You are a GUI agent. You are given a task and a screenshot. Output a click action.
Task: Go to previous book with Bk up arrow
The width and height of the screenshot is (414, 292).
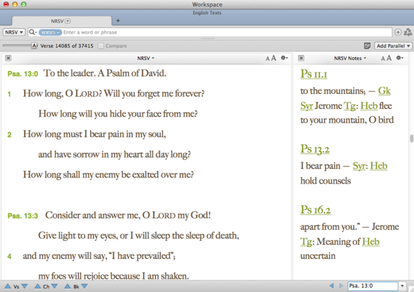click(68, 286)
